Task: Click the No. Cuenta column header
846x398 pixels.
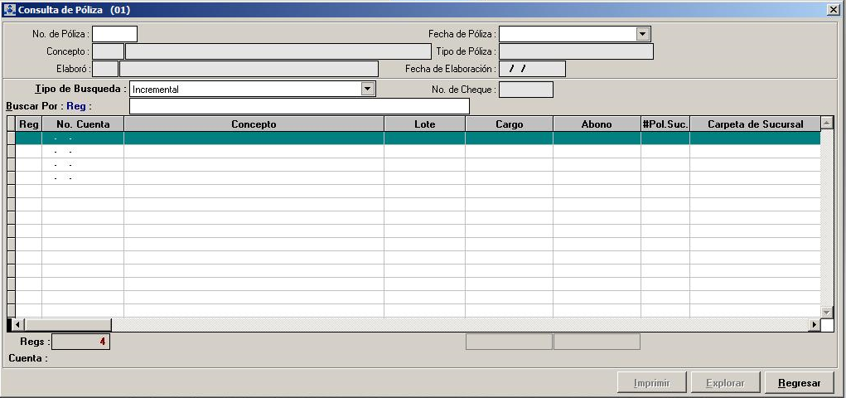Action: pyautogui.click(x=83, y=124)
